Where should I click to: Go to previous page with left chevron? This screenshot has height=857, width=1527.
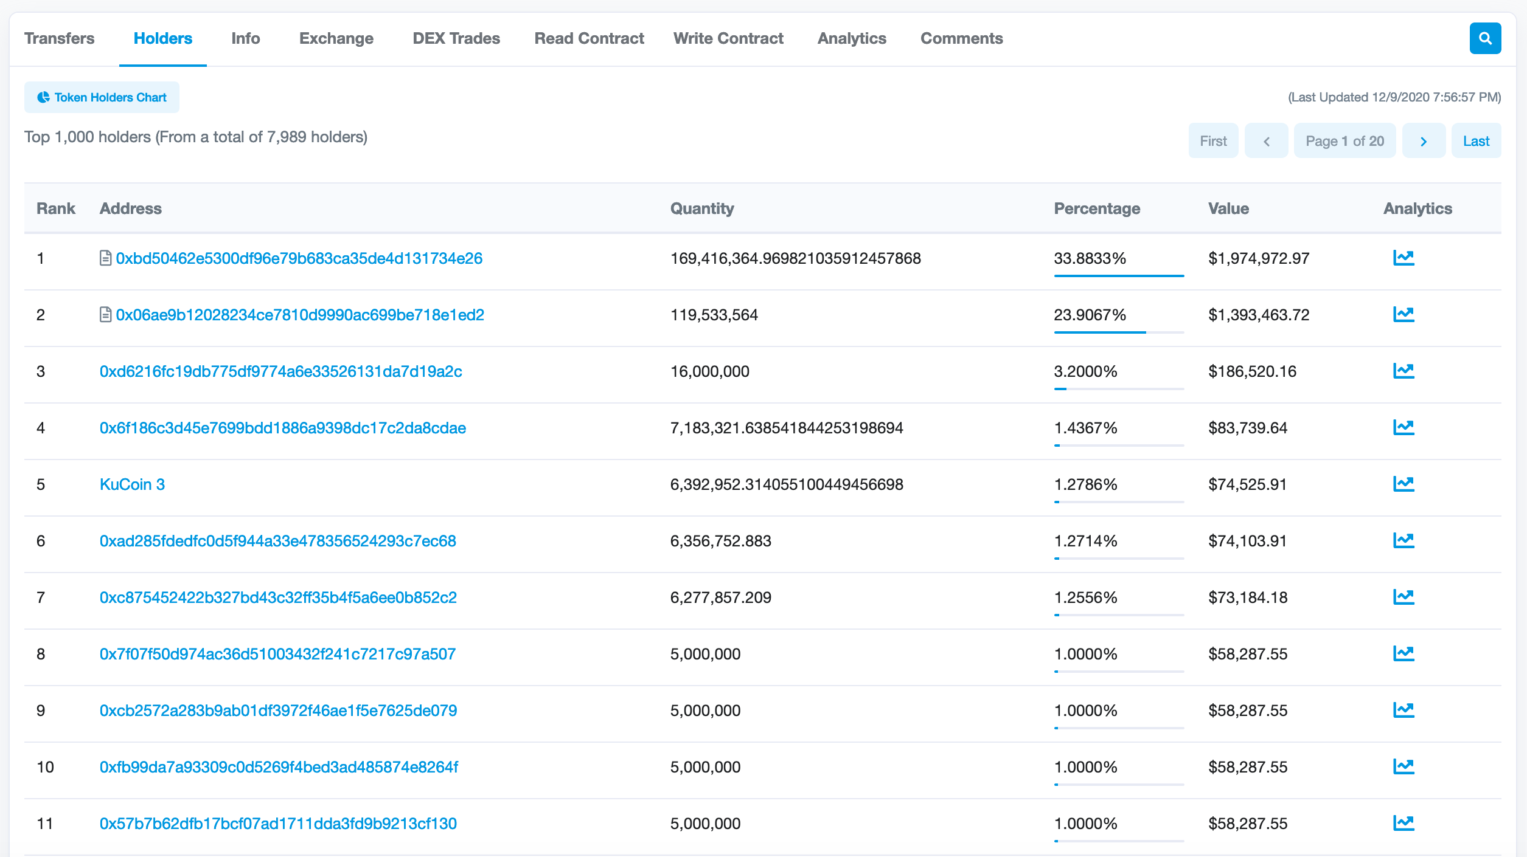click(1266, 141)
